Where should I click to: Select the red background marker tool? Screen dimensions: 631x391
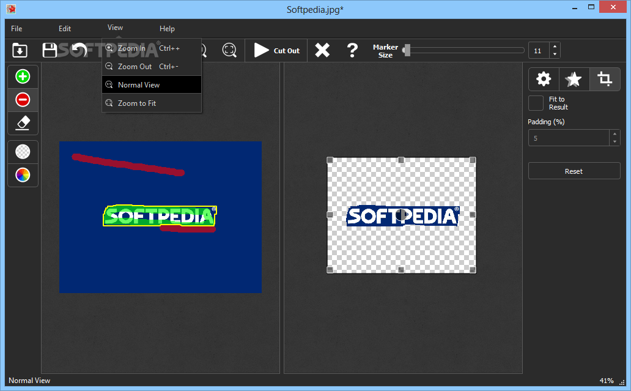(x=23, y=100)
